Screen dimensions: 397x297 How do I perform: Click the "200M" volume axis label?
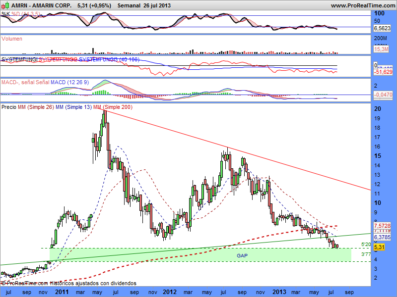pos(380,39)
